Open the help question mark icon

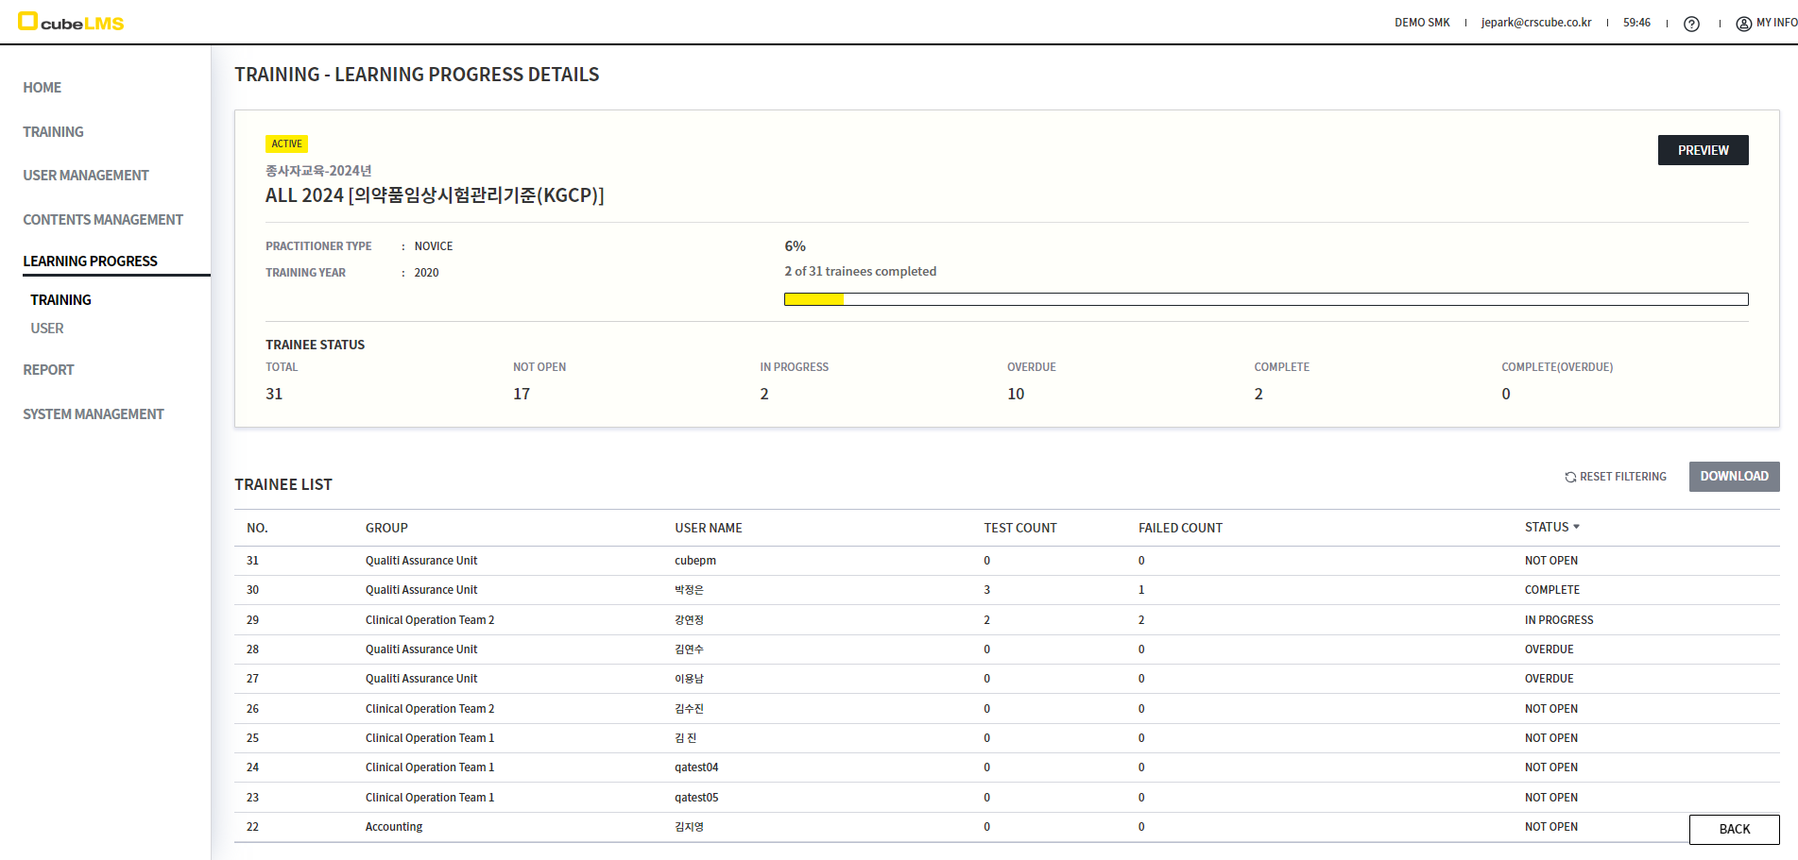click(x=1691, y=24)
